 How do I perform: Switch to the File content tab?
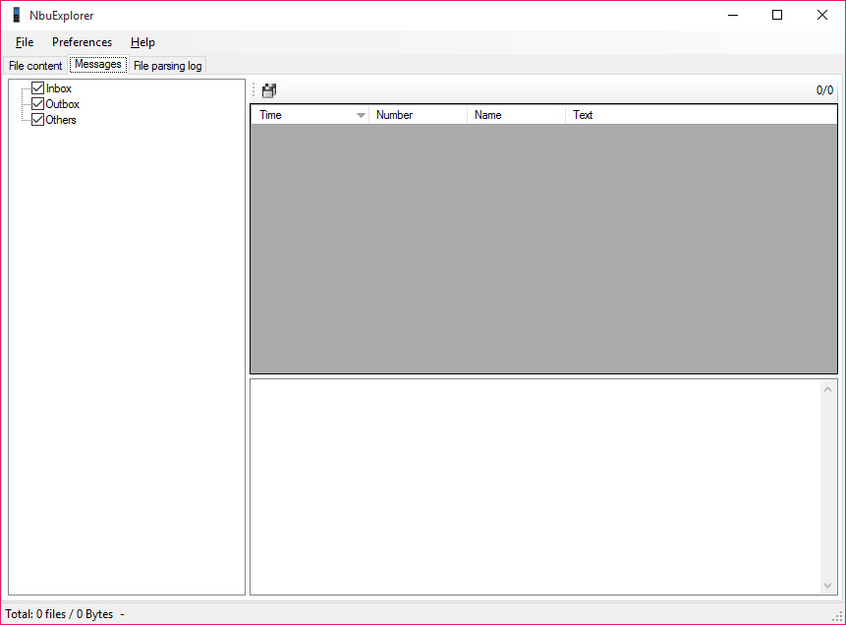35,66
